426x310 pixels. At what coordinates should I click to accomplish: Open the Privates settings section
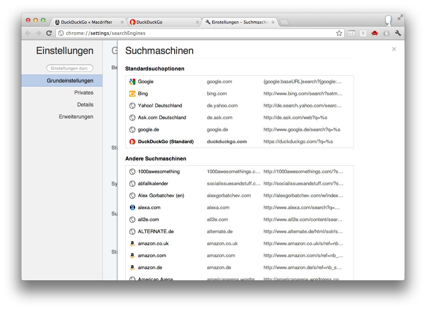tap(84, 93)
